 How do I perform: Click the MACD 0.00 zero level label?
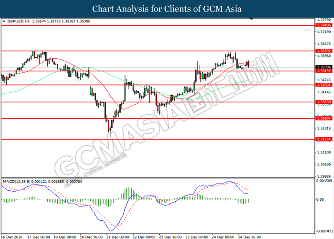[320, 199]
